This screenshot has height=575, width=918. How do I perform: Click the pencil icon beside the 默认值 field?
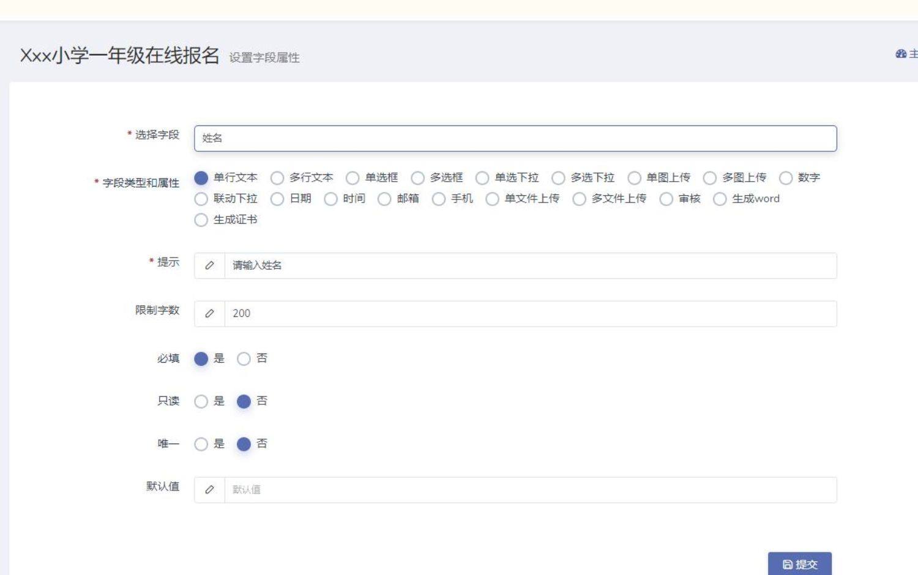point(209,489)
